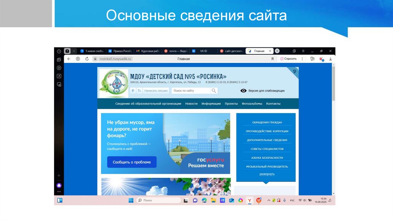Image resolution: width=393 pixels, height=220 pixels.
Task: Launch the Alice assistant purple sidebar icon
Action: 59,186
